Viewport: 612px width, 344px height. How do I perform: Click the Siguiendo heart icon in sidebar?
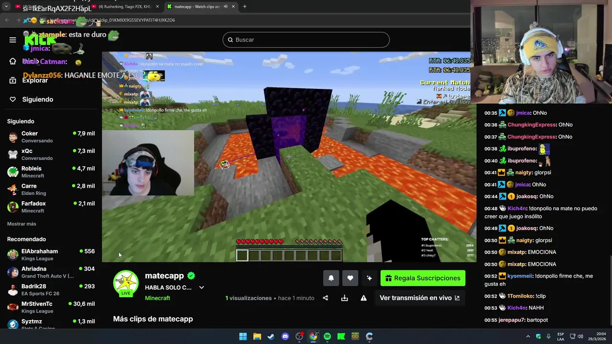[x=13, y=99]
